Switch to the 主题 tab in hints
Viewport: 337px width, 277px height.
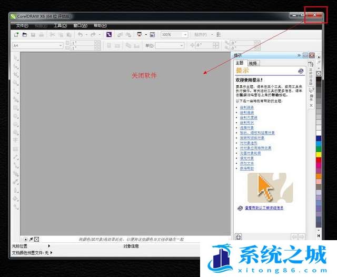coord(240,63)
